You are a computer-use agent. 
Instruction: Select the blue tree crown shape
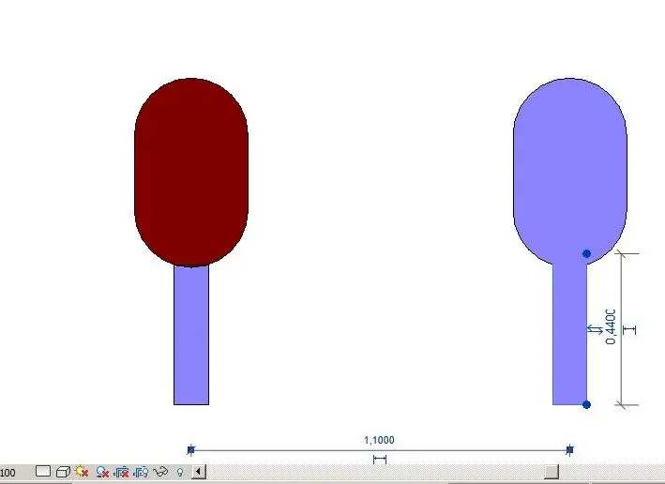pyautogui.click(x=570, y=170)
